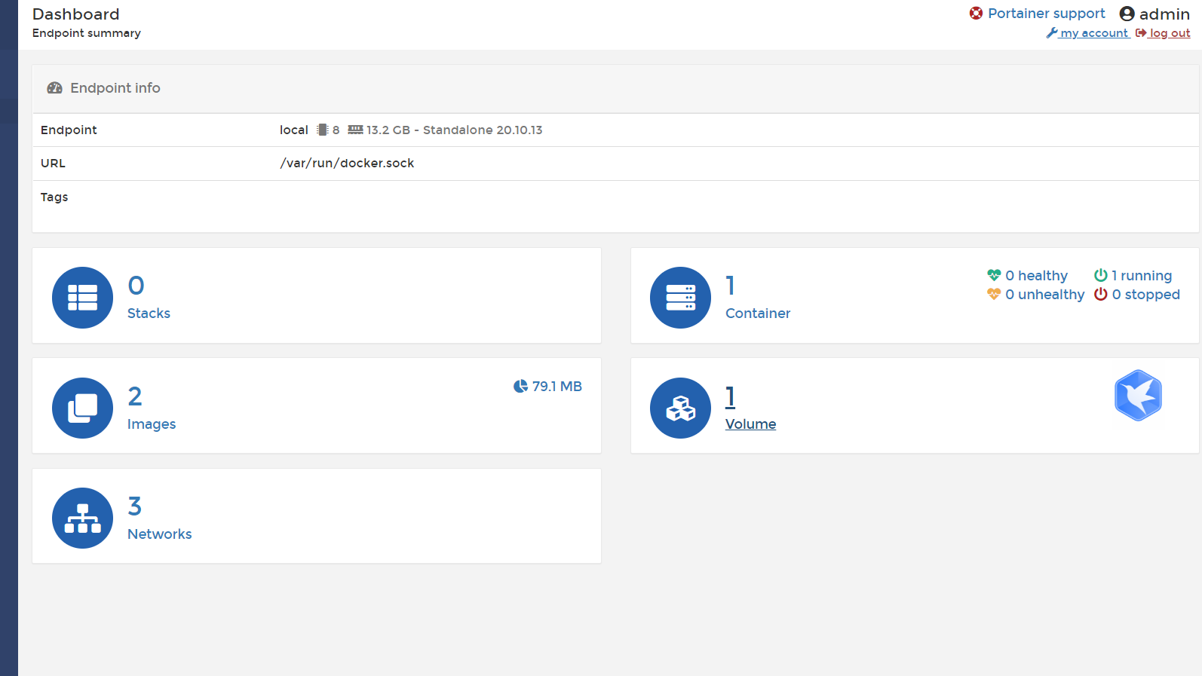Click the admin username text

coord(1164,14)
